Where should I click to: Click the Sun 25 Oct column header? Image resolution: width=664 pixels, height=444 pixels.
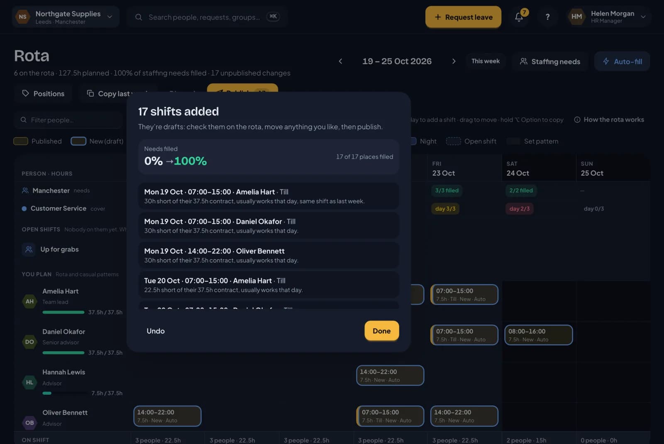613,169
